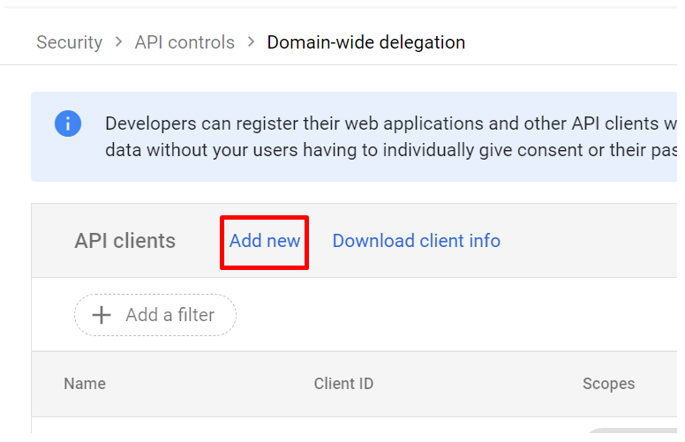
Task: Click the banner line starting with 'data without'
Action: (x=388, y=150)
